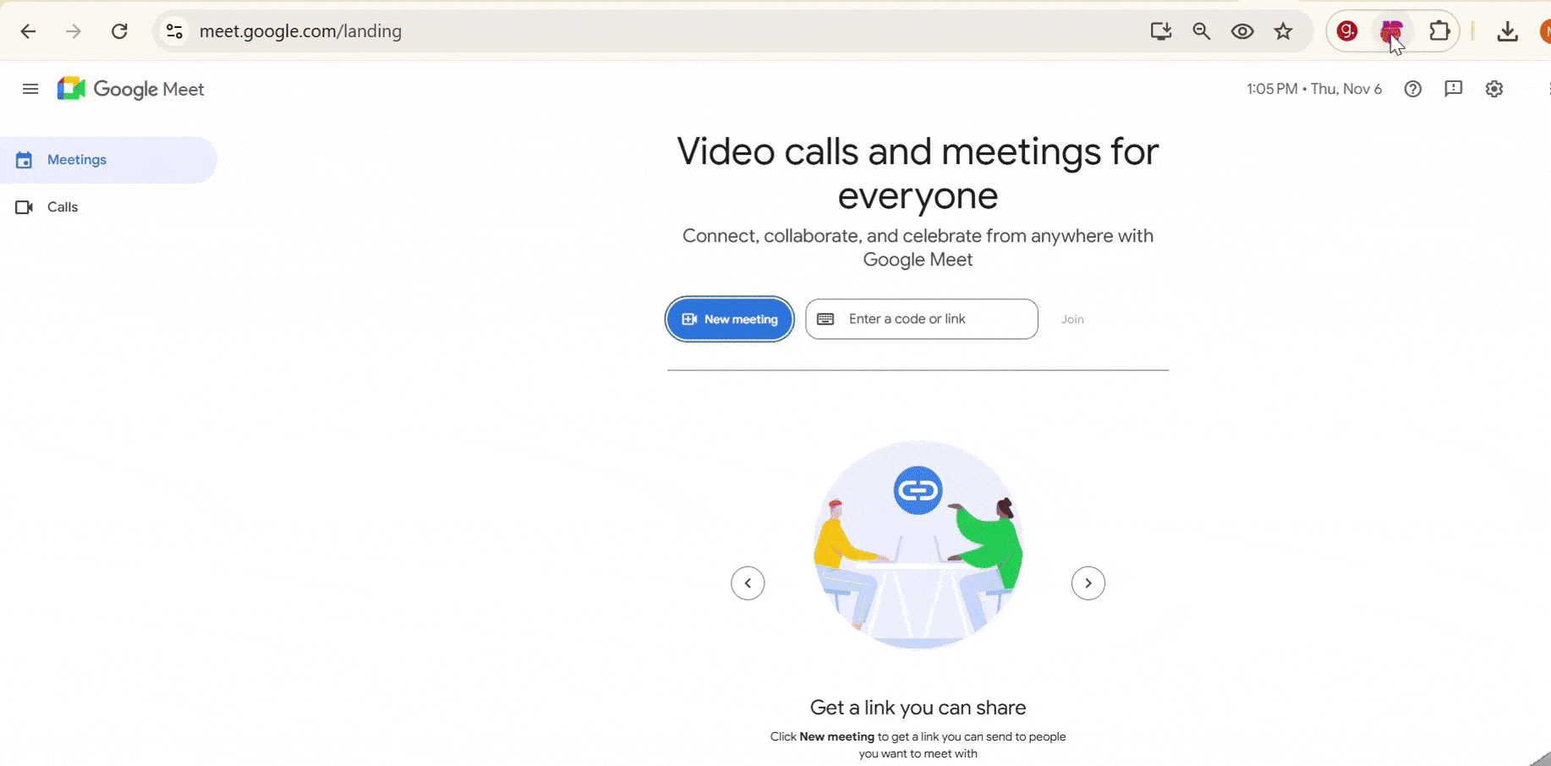Install Google Meet app icon in address bar
The width and height of the screenshot is (1551, 766).
(x=1160, y=31)
